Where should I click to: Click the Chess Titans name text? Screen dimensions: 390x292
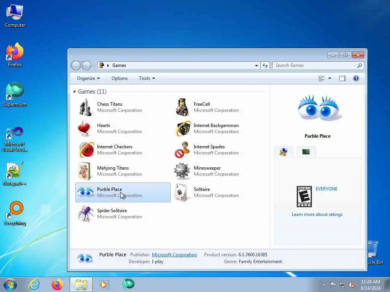[110, 104]
